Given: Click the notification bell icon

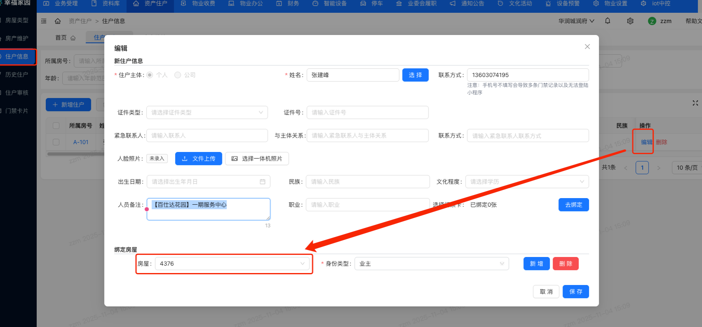Looking at the screenshot, I should click(608, 21).
